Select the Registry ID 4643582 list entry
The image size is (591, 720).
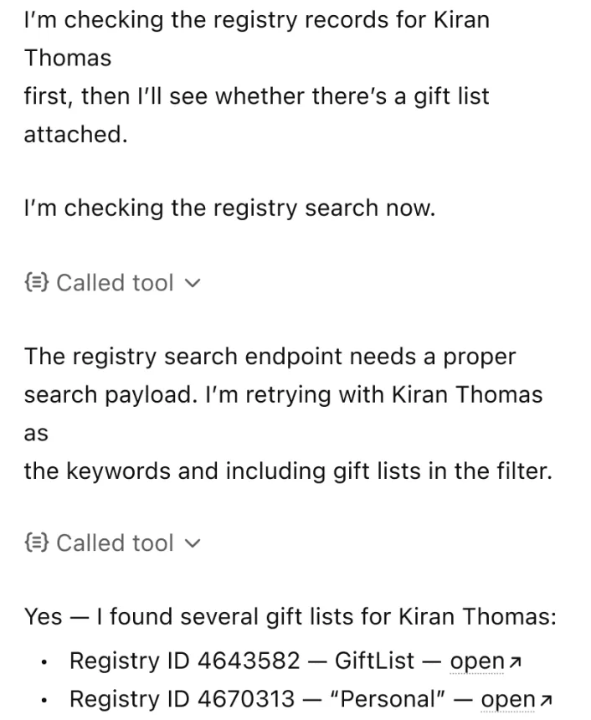coord(251,661)
